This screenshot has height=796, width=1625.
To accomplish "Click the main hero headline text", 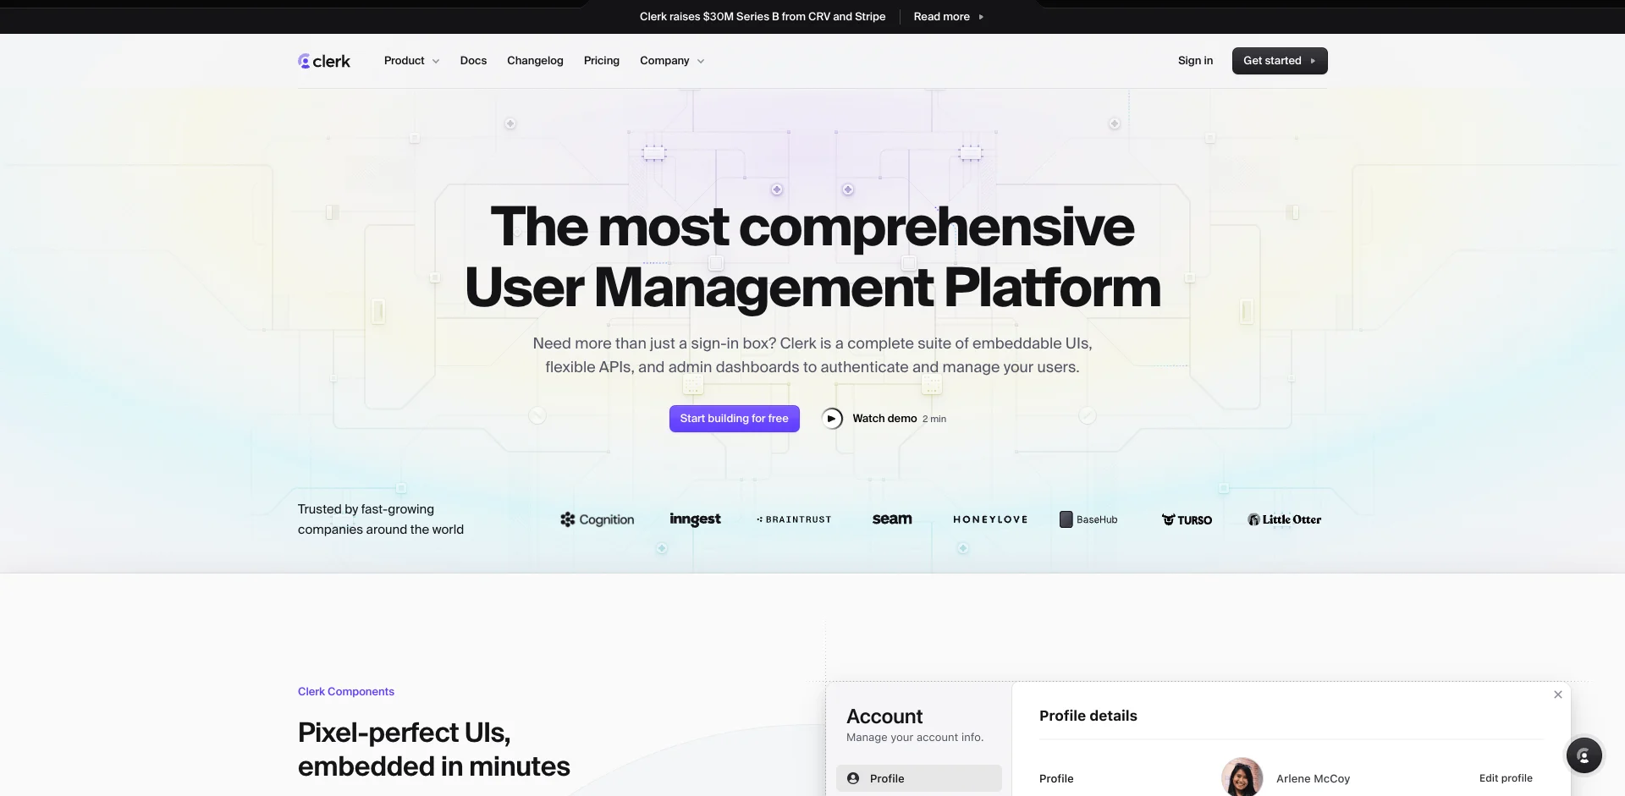I will point(812,256).
